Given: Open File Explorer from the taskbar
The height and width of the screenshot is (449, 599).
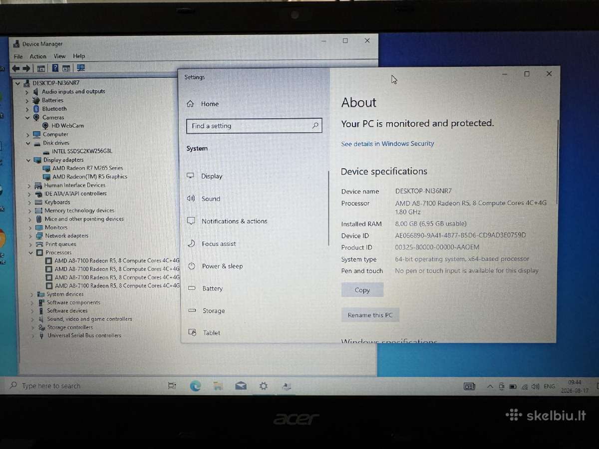Looking at the screenshot, I should pyautogui.click(x=218, y=386).
